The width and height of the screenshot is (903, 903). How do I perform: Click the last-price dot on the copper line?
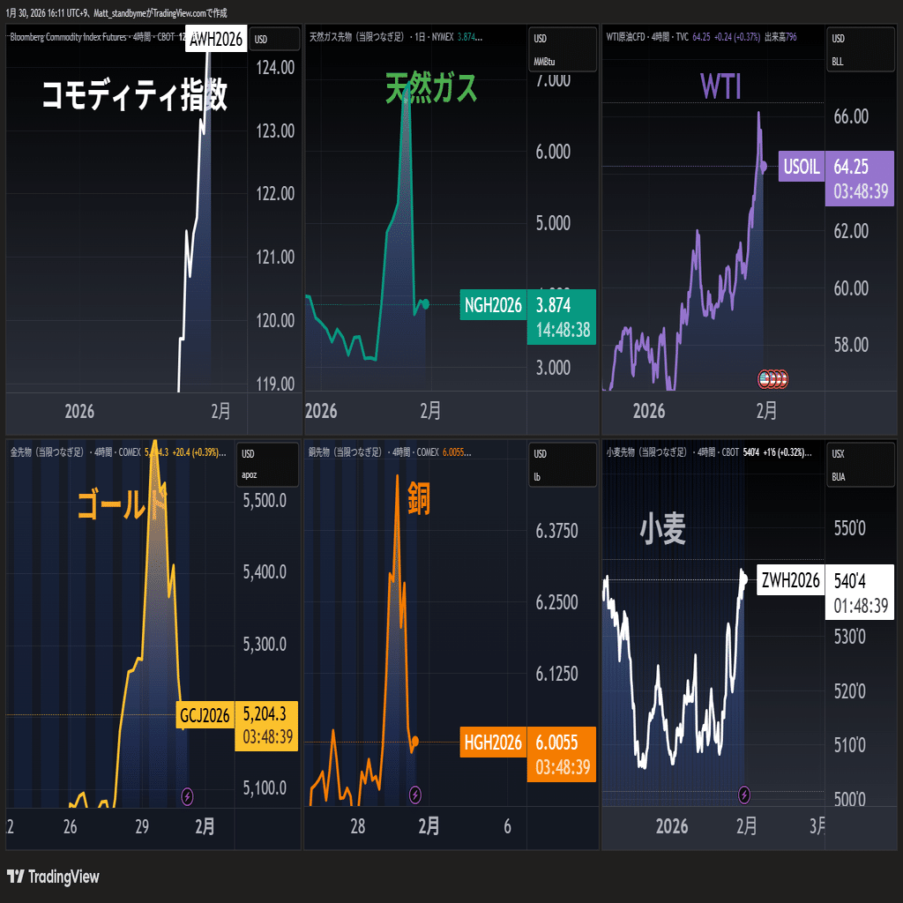pyautogui.click(x=414, y=741)
